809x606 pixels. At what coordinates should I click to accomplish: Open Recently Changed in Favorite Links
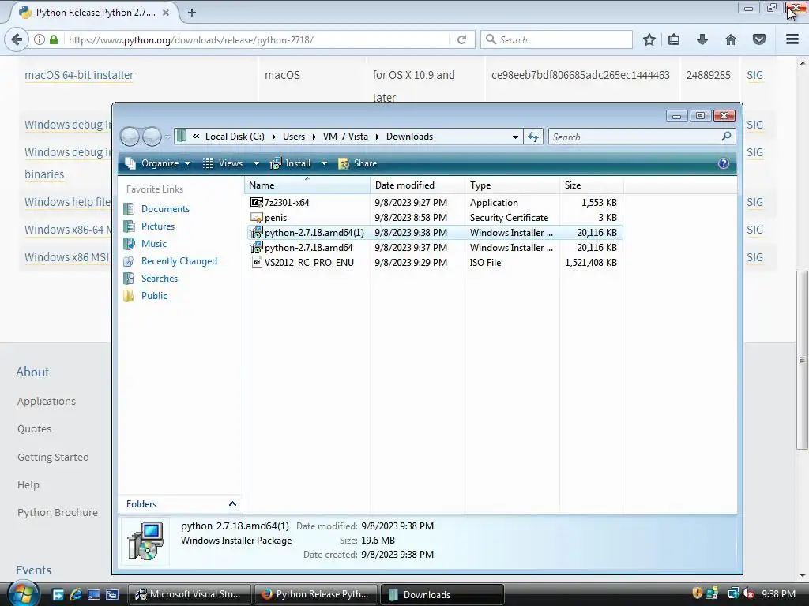tap(179, 260)
